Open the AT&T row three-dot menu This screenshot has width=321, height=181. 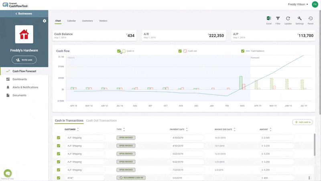(309, 178)
